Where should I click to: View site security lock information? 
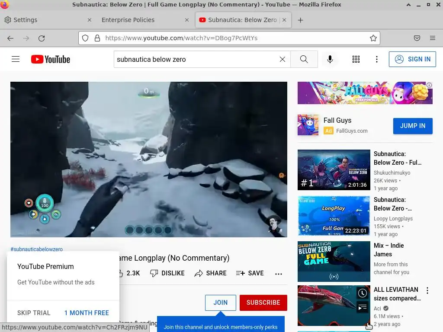pyautogui.click(x=97, y=38)
